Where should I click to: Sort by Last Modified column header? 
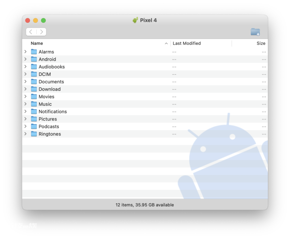[187, 43]
